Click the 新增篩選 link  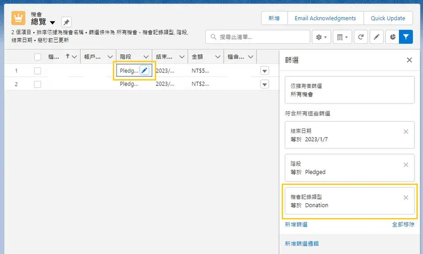(x=296, y=224)
